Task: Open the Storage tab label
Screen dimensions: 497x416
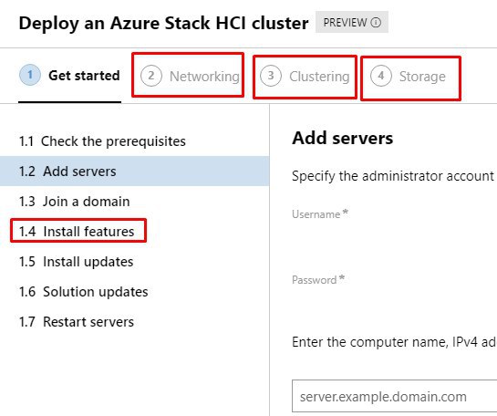Action: tap(422, 77)
